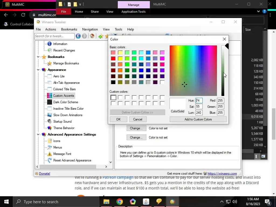This screenshot has height=207, width=276.
Task: Pick the pure blue basic color swatch
Action: [141, 70]
